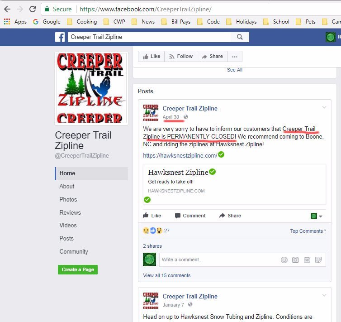This screenshot has width=341, height=322.
Task: Click the January 7 post date
Action: 173,305
